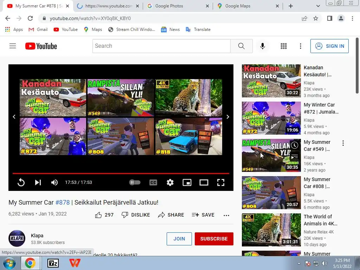
Task: Enter full screen mode icon
Action: pyautogui.click(x=221, y=182)
